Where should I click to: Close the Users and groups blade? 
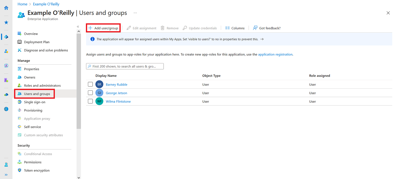(388, 13)
